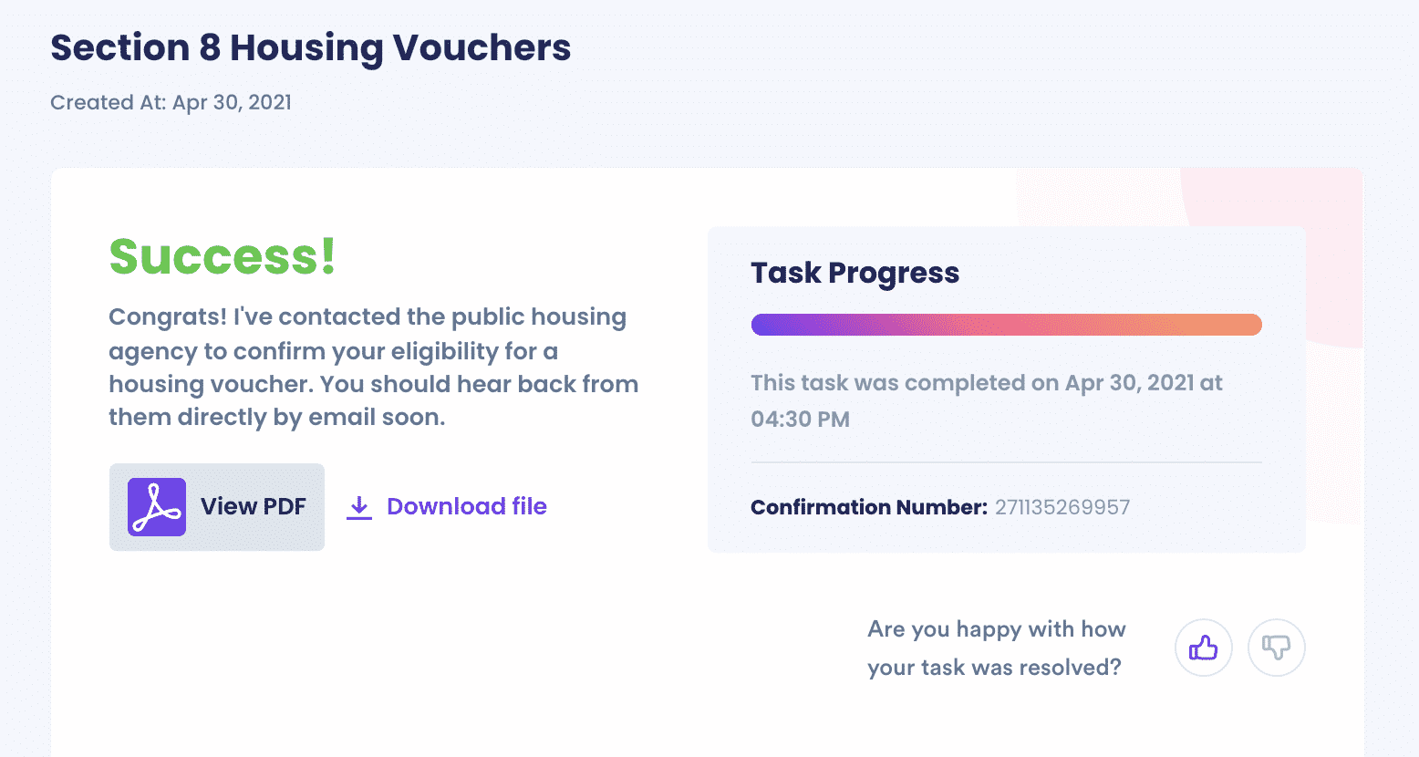Click the thumbs up icon

pos(1204,648)
